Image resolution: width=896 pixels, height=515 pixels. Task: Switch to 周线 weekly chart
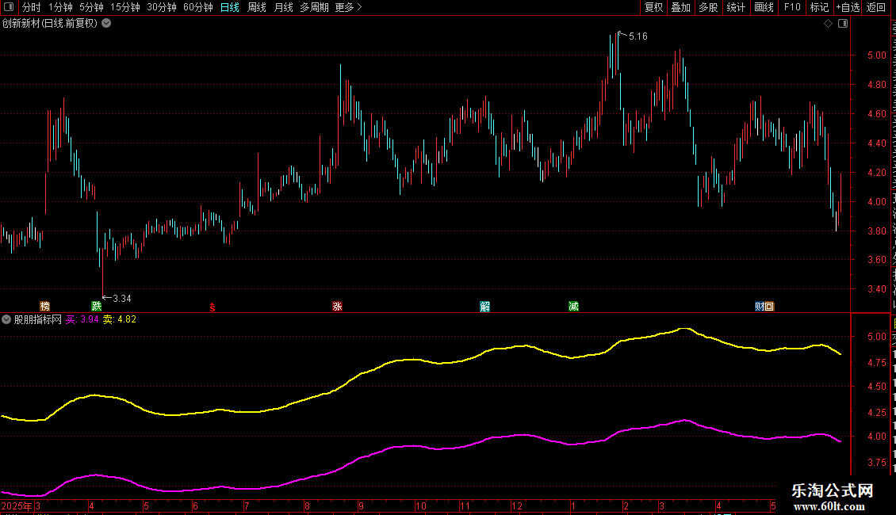(257, 7)
